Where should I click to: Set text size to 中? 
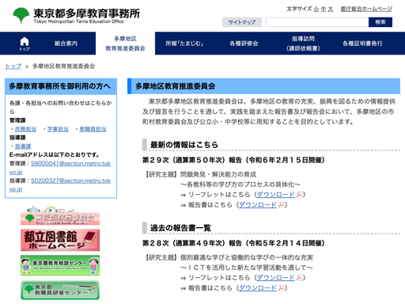coord(324,9)
